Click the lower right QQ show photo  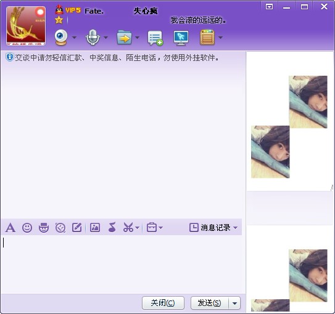click(x=308, y=275)
